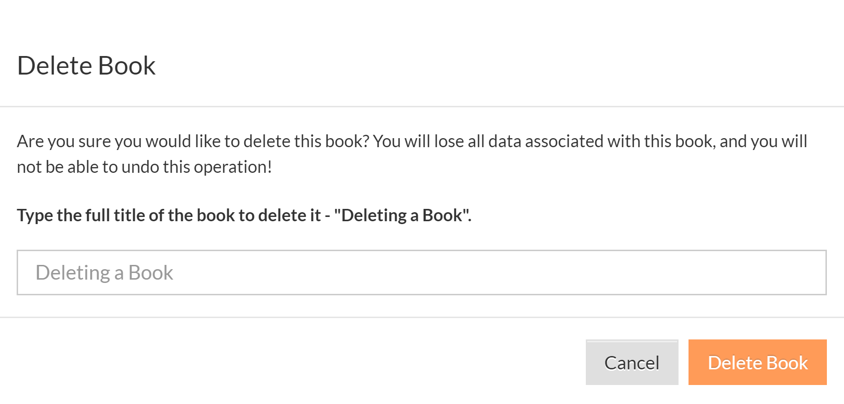Confirm deletion with the Delete Book button
Screen dimensions: 844x404
[x=757, y=362]
